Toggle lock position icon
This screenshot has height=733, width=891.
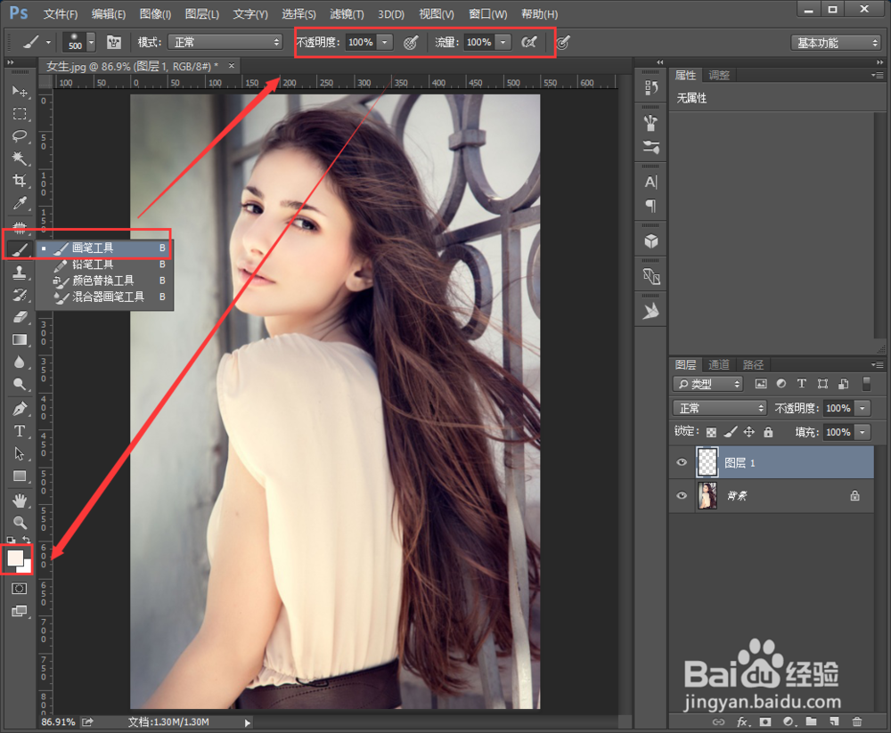(749, 432)
